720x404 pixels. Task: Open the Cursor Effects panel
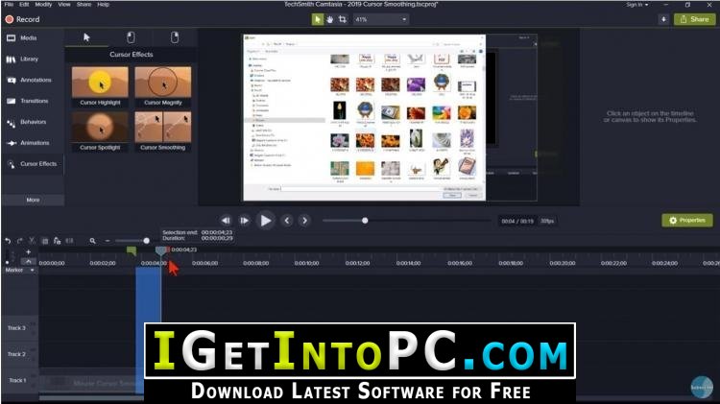tap(32, 164)
